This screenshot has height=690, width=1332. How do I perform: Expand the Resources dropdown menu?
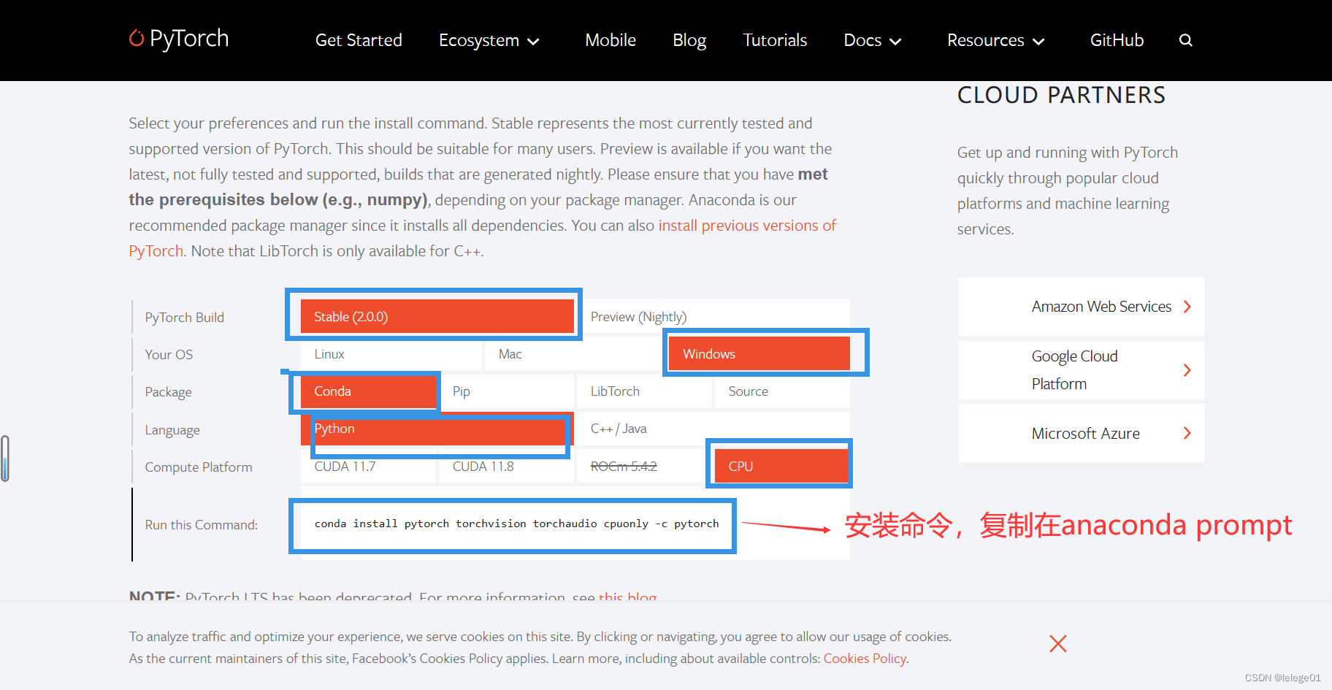click(x=995, y=40)
